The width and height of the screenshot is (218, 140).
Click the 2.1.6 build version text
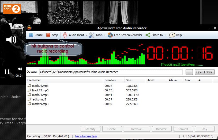tap(198, 136)
